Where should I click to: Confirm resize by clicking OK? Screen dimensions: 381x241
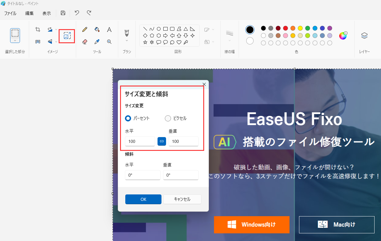point(143,199)
